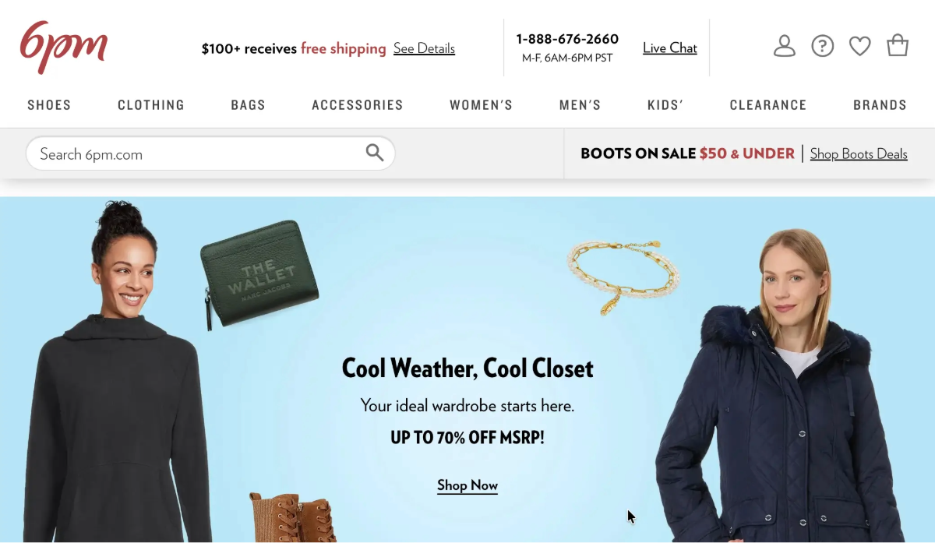Image resolution: width=935 pixels, height=543 pixels.
Task: Open the BRANDS menu
Action: point(880,105)
